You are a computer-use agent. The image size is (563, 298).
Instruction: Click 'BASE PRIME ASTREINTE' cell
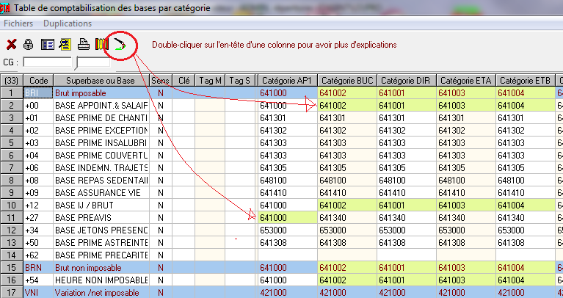point(101,243)
